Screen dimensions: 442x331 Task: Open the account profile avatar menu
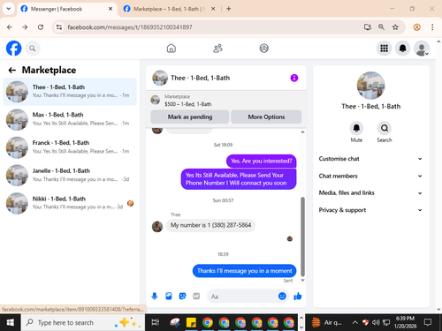(422, 49)
